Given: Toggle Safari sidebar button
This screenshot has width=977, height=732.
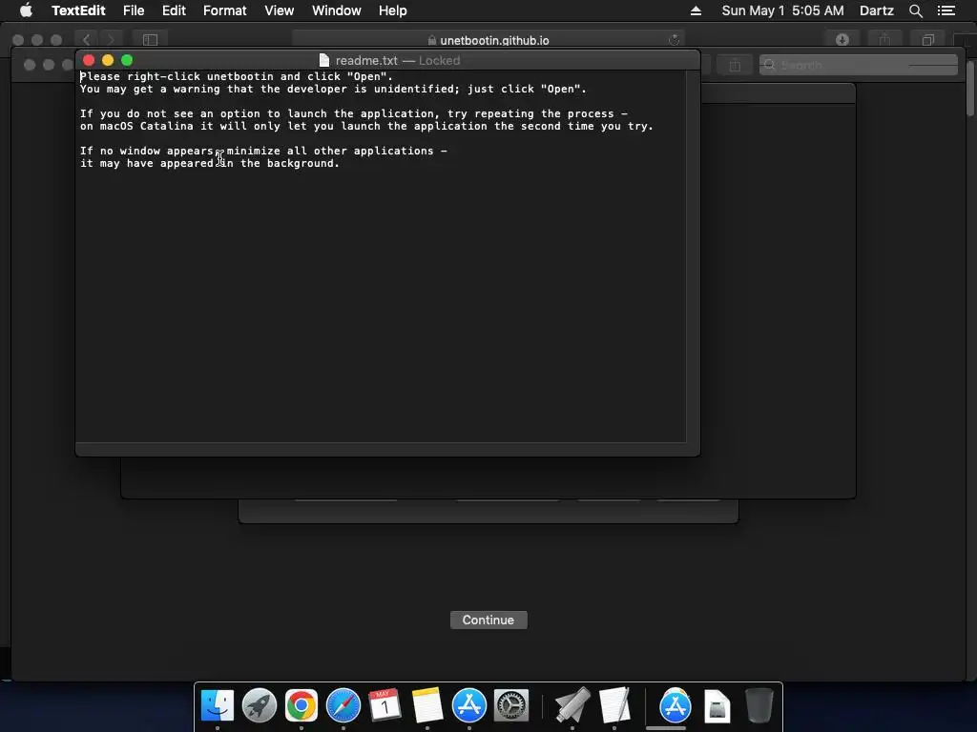Looking at the screenshot, I should (x=150, y=40).
